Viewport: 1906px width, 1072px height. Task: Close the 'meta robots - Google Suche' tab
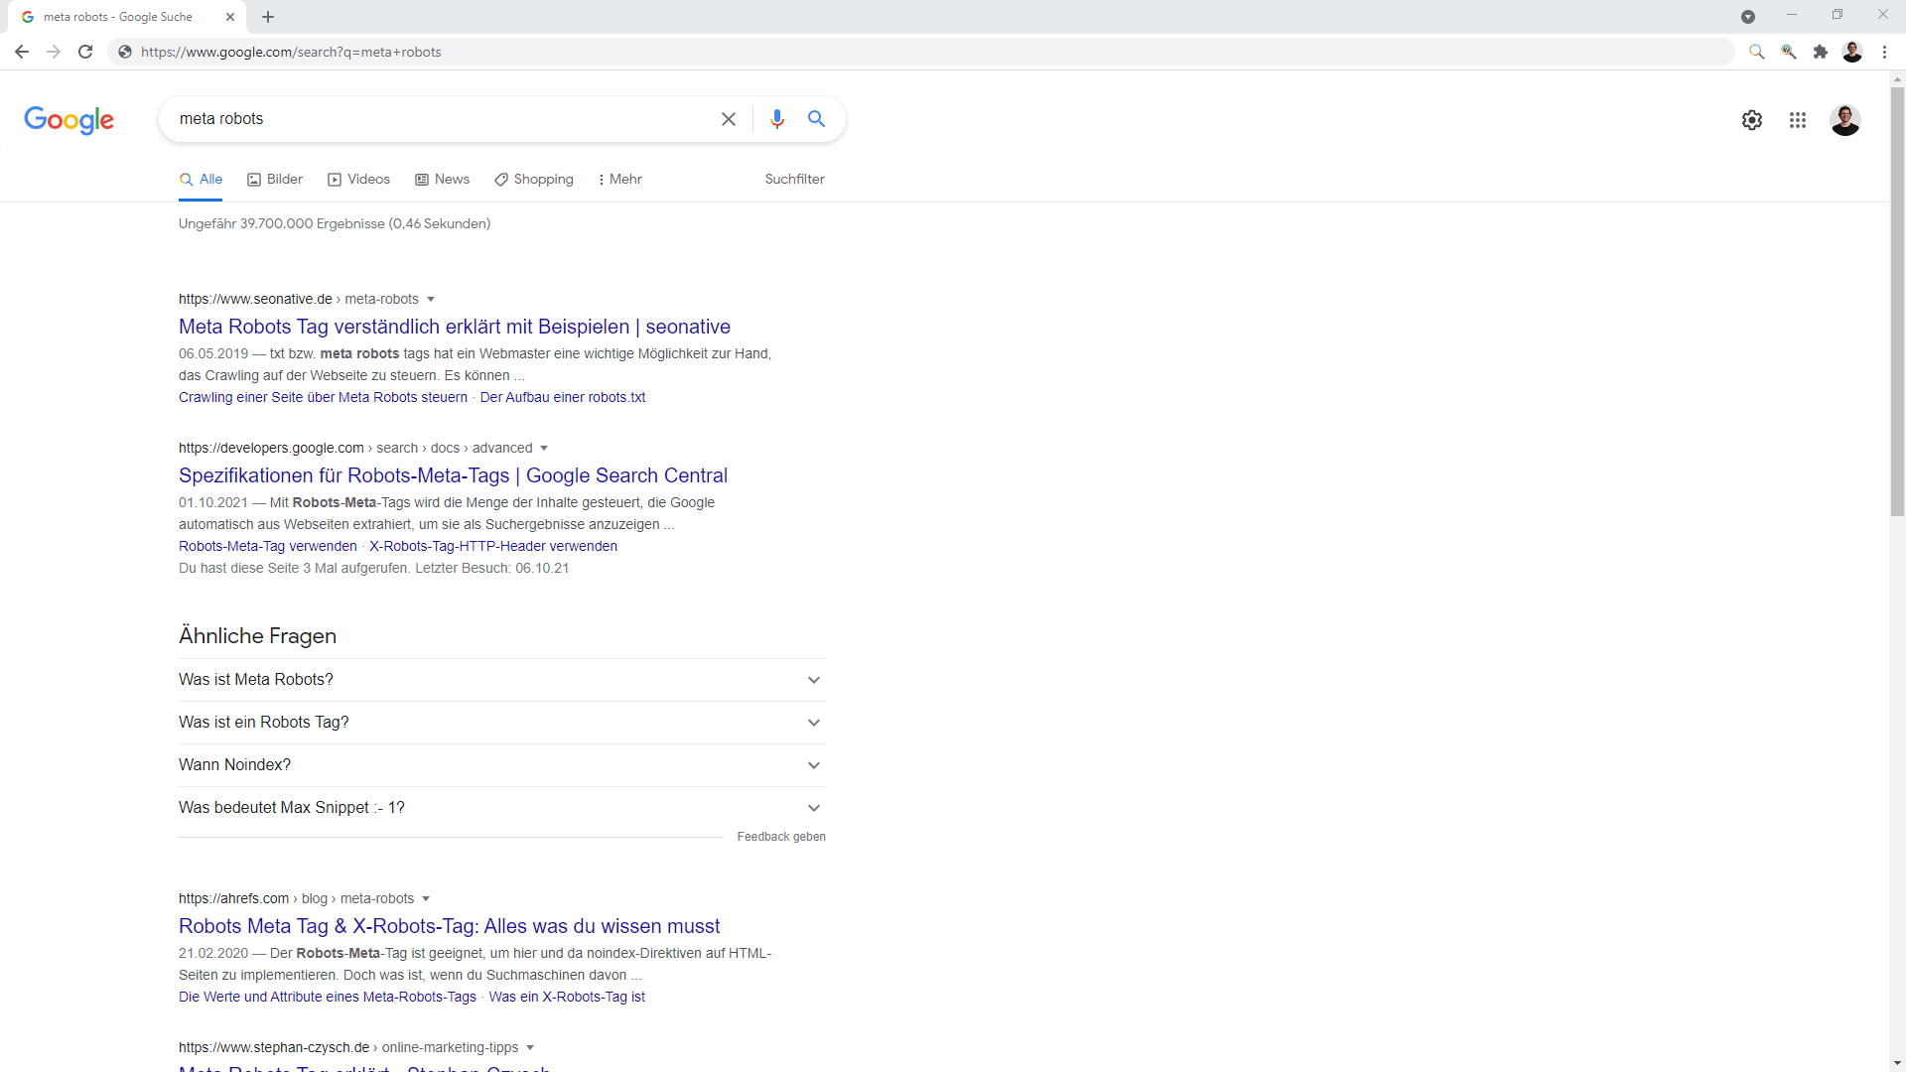pos(230,17)
